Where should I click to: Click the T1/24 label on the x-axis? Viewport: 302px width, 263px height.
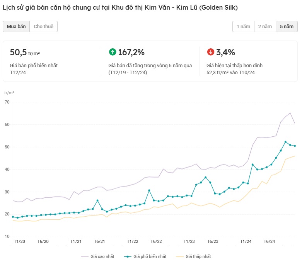click(246, 241)
